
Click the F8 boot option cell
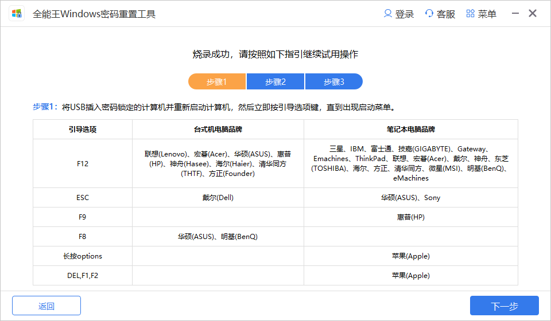(83, 237)
